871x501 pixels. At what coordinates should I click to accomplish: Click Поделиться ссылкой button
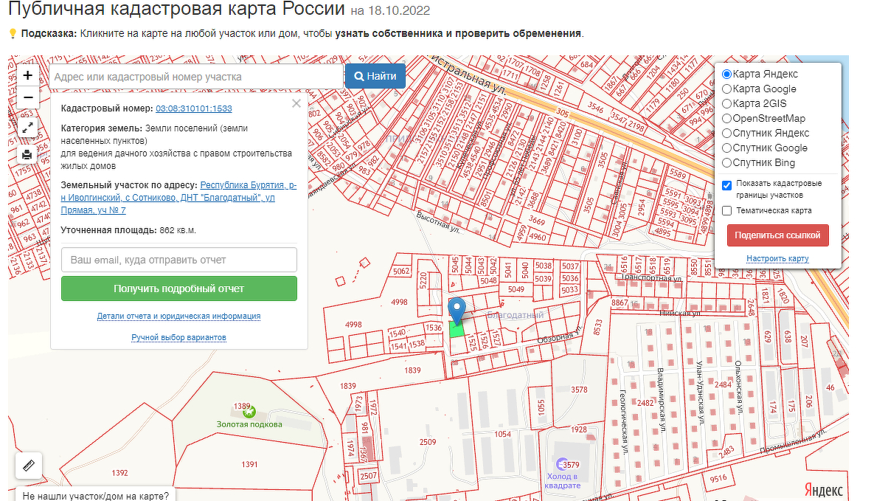point(777,235)
